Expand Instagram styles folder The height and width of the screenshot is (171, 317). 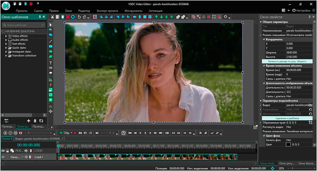(6, 52)
